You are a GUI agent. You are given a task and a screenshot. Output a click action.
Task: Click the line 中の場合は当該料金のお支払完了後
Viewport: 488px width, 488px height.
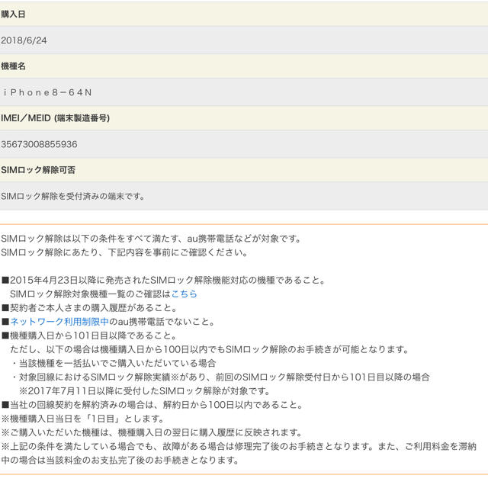(120, 460)
